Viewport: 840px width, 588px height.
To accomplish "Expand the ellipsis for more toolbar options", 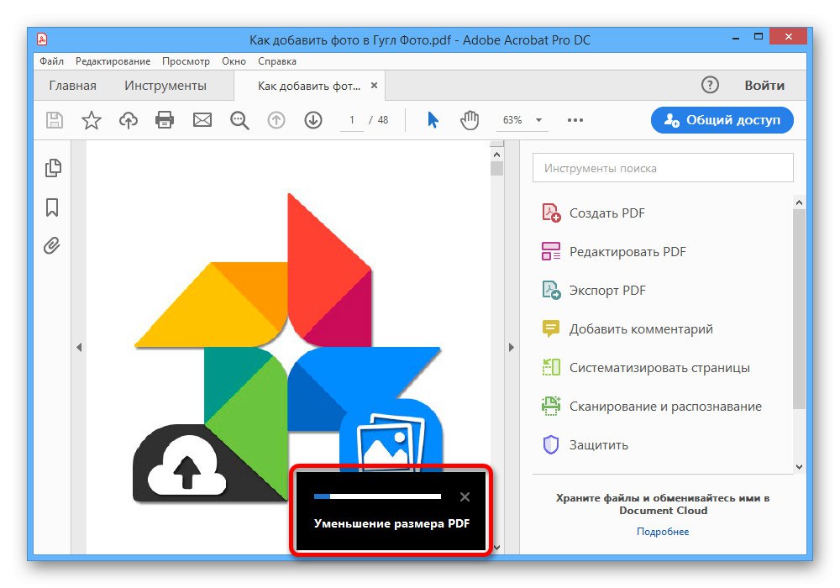I will [x=575, y=120].
